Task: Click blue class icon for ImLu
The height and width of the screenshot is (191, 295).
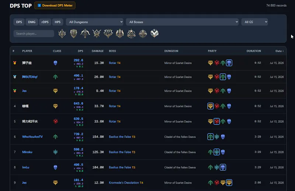Action: [55, 167]
